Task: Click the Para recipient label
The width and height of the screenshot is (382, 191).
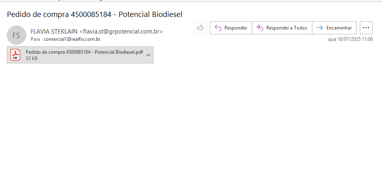Action: (x=35, y=39)
